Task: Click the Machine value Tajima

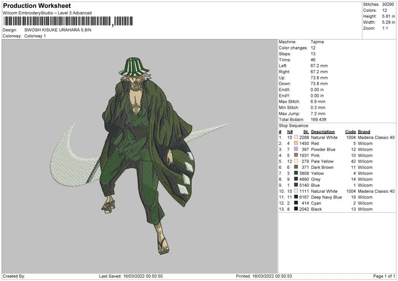Action: click(317, 42)
